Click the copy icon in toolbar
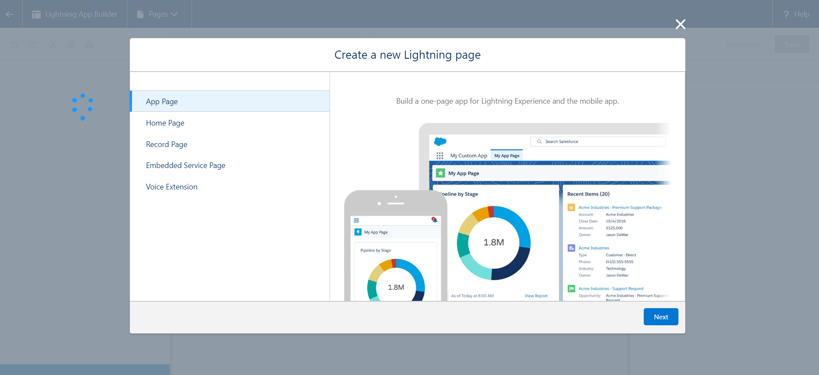 pyautogui.click(x=71, y=45)
